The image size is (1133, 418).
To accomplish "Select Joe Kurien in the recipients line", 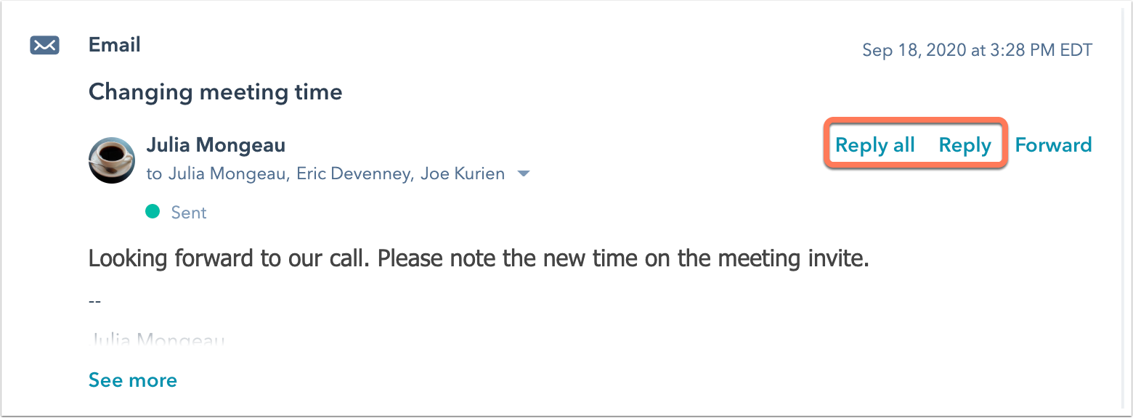I will (x=463, y=174).
